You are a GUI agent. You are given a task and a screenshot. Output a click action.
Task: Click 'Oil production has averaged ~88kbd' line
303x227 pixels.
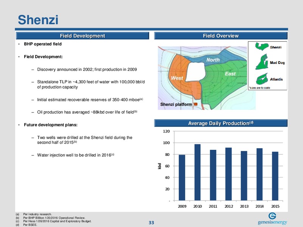[x=87, y=112]
